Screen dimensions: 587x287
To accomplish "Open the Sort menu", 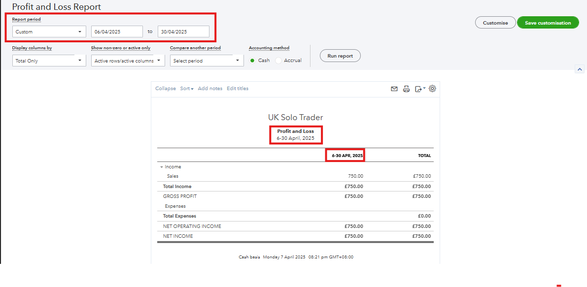I will [186, 89].
